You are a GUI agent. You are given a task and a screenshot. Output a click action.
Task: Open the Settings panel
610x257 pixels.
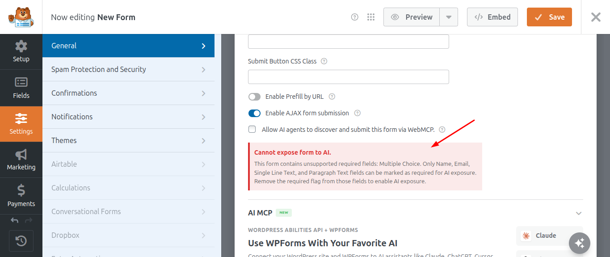click(x=21, y=124)
